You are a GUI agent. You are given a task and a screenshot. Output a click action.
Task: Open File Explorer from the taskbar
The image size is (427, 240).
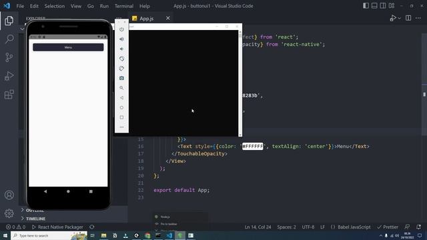point(104,235)
